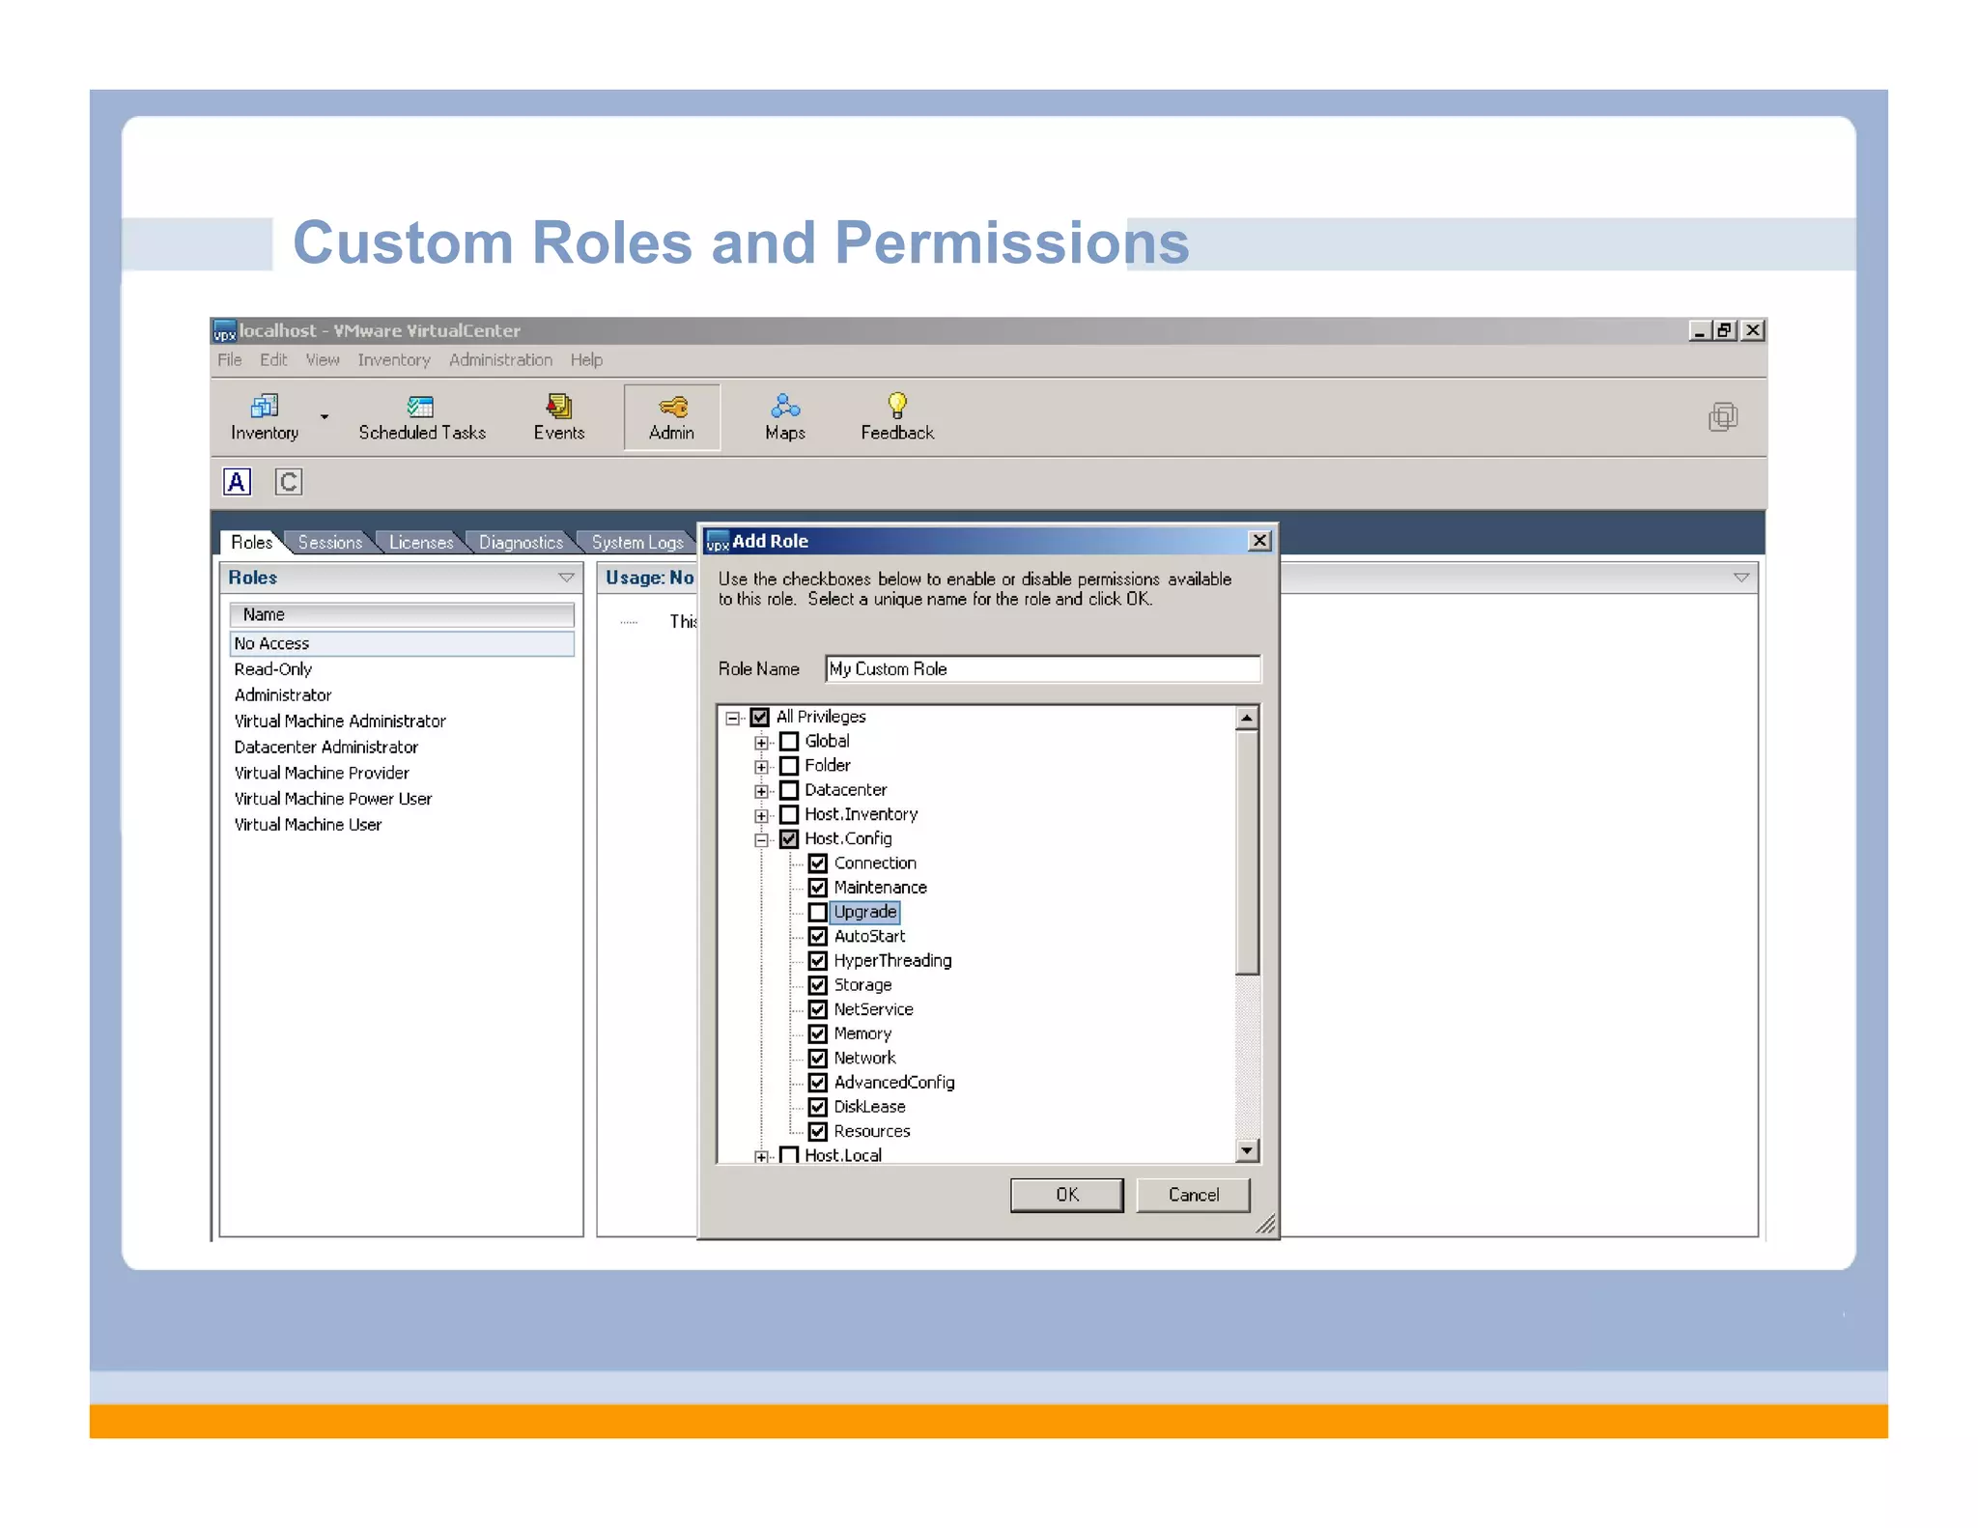1978x1528 pixels.
Task: Expand the Host.Local tree node
Action: 762,1156
